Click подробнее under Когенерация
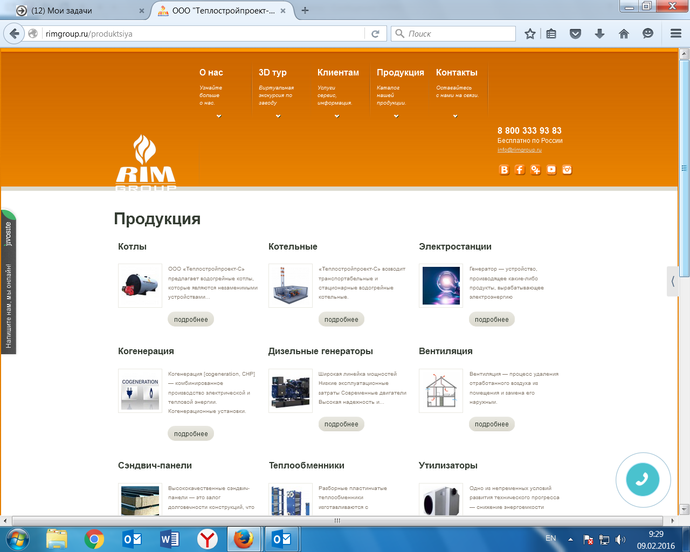Viewport: 690px width, 552px height. tap(191, 434)
